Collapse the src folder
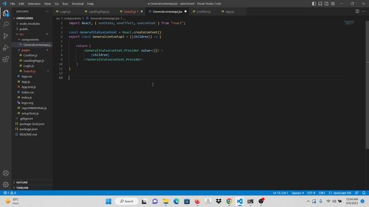 pos(21,34)
